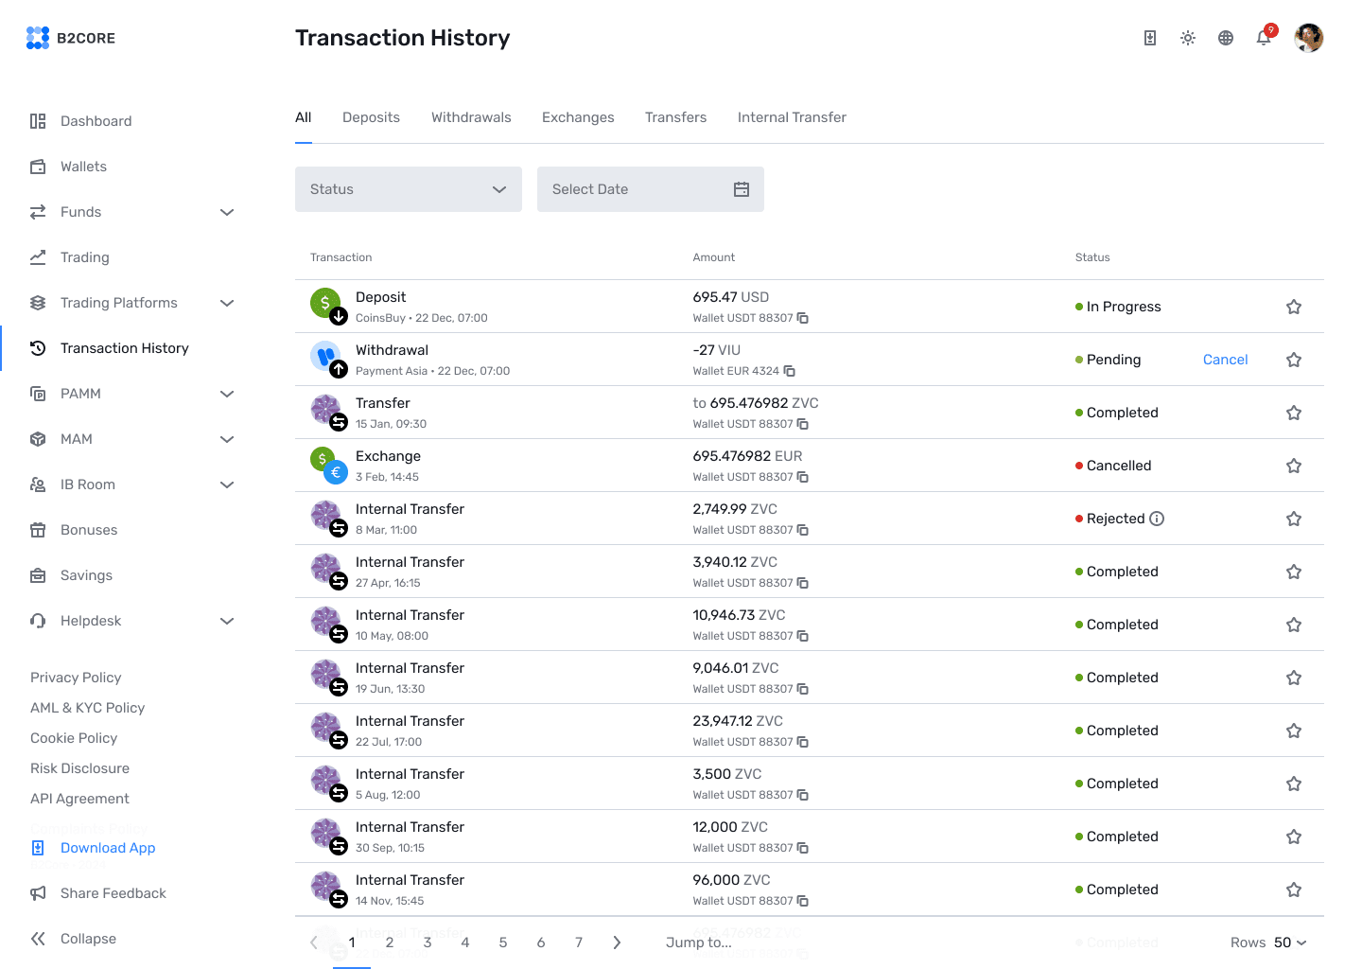1362x969 pixels.
Task: Favorite the Deposit transaction star
Action: pos(1294,307)
